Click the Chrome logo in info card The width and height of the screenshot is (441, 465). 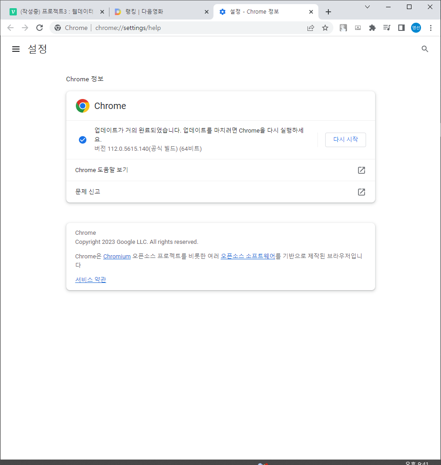83,106
